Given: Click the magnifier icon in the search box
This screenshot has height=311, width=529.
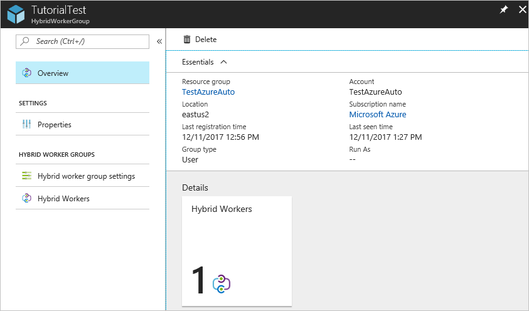Looking at the screenshot, I should click(x=26, y=41).
